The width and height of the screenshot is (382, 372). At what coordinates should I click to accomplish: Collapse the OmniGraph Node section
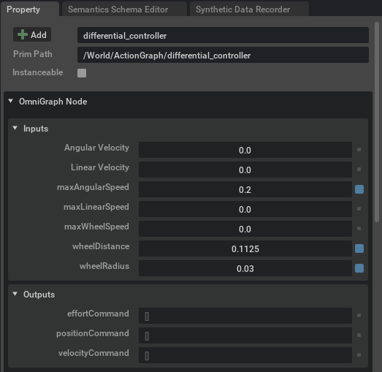(x=10, y=101)
